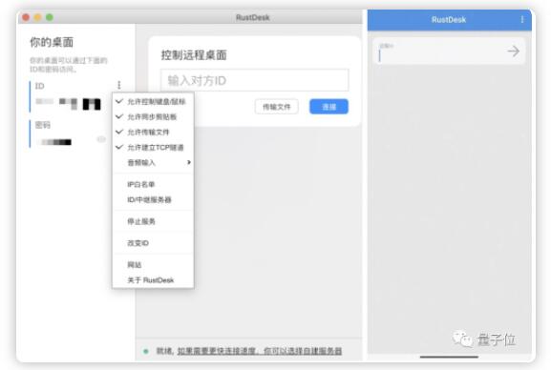
Task: Choose 停止服务 from the menu
Action: tap(153, 221)
